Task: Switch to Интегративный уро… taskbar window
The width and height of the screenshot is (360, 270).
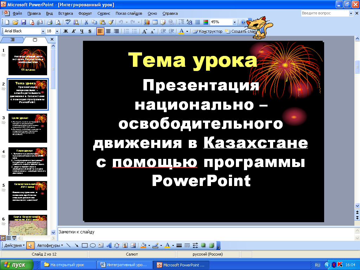Action: (x=125, y=265)
